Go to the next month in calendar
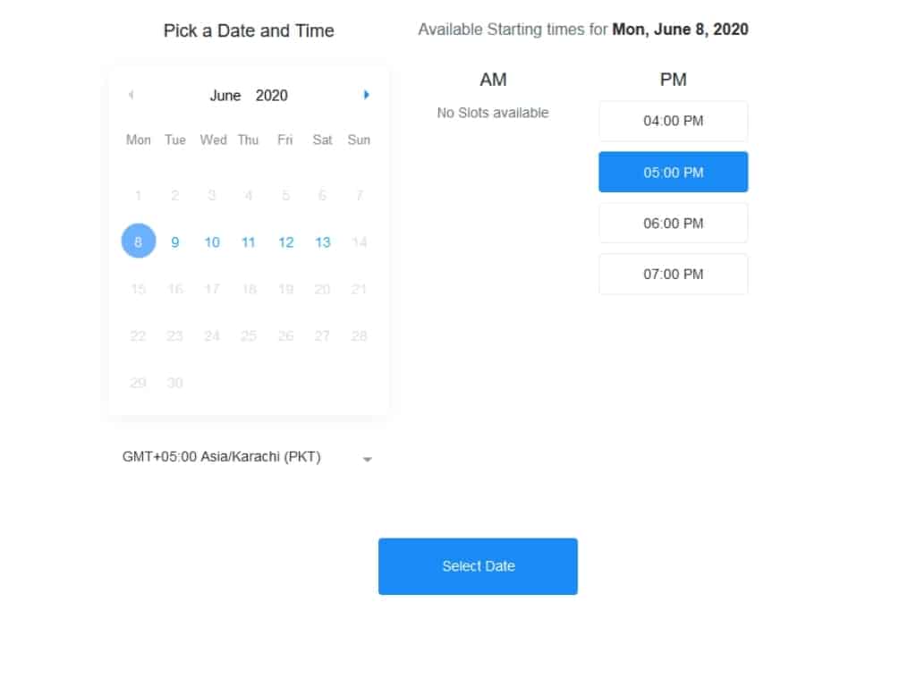Viewport: 916px width, 687px height. [366, 95]
